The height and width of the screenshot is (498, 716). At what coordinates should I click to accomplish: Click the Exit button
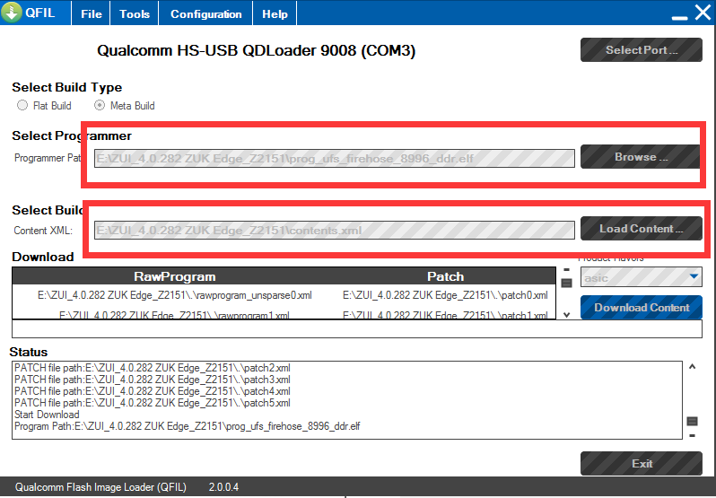(x=642, y=464)
